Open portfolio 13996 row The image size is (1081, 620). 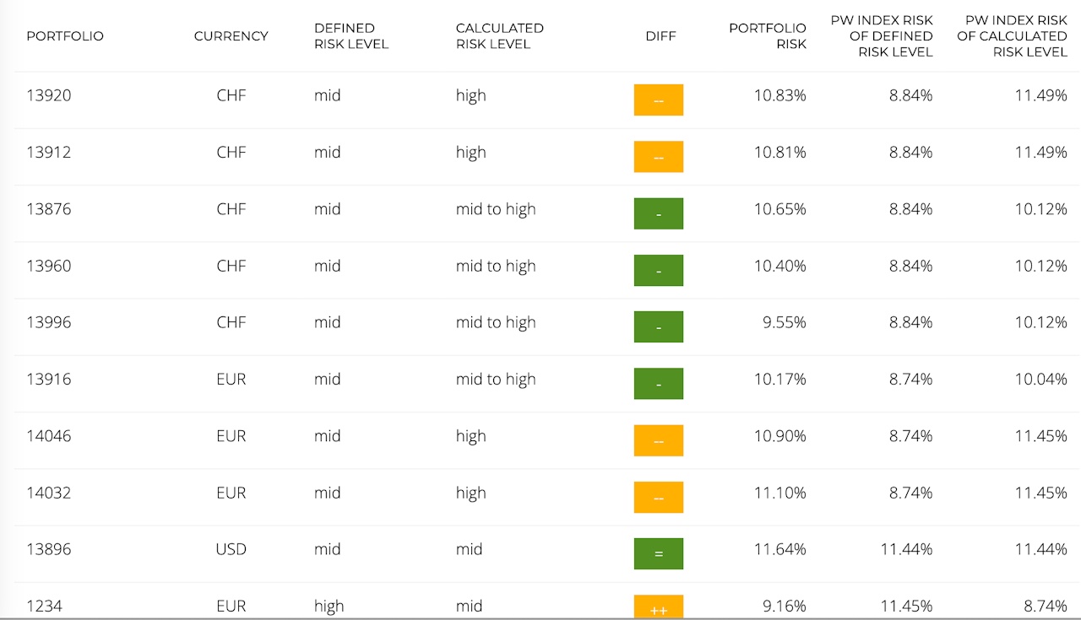[49, 322]
